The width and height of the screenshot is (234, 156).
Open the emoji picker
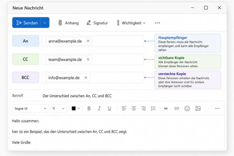click(x=187, y=108)
